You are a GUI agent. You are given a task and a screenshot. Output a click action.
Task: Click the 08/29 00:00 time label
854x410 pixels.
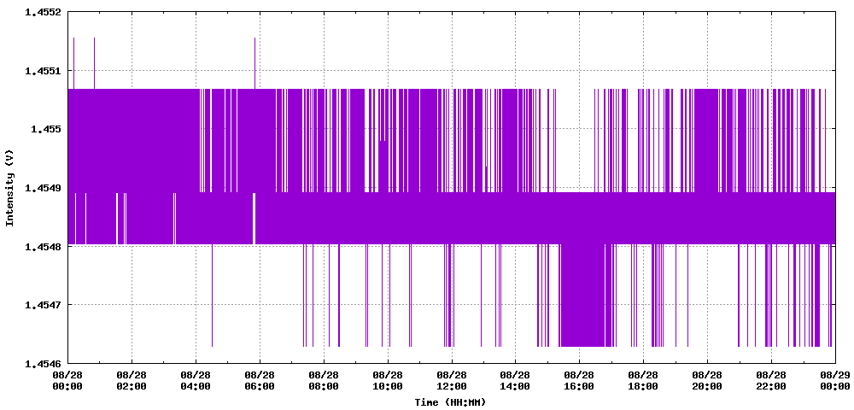point(835,381)
